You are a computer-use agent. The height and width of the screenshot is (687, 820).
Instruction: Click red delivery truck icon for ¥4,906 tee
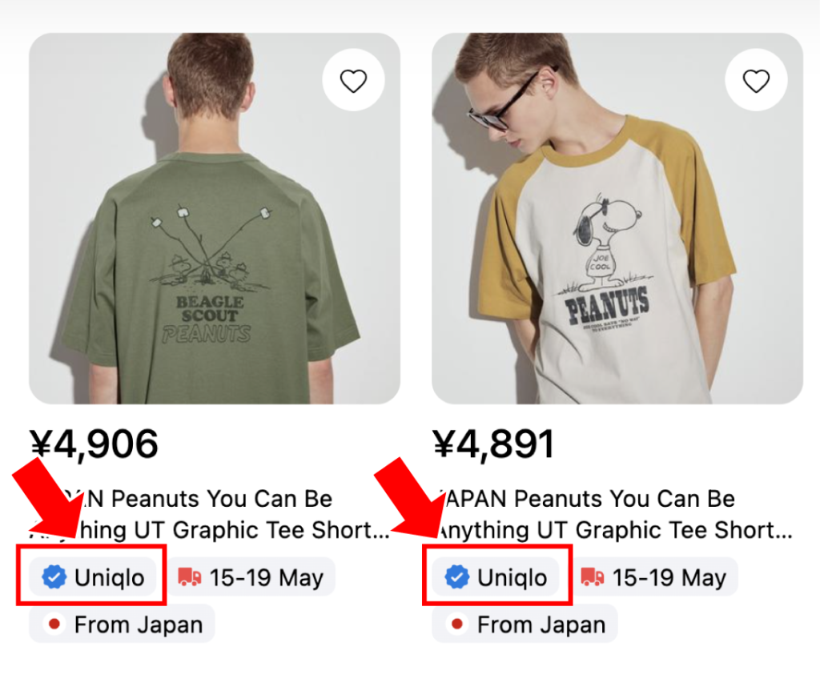point(190,577)
